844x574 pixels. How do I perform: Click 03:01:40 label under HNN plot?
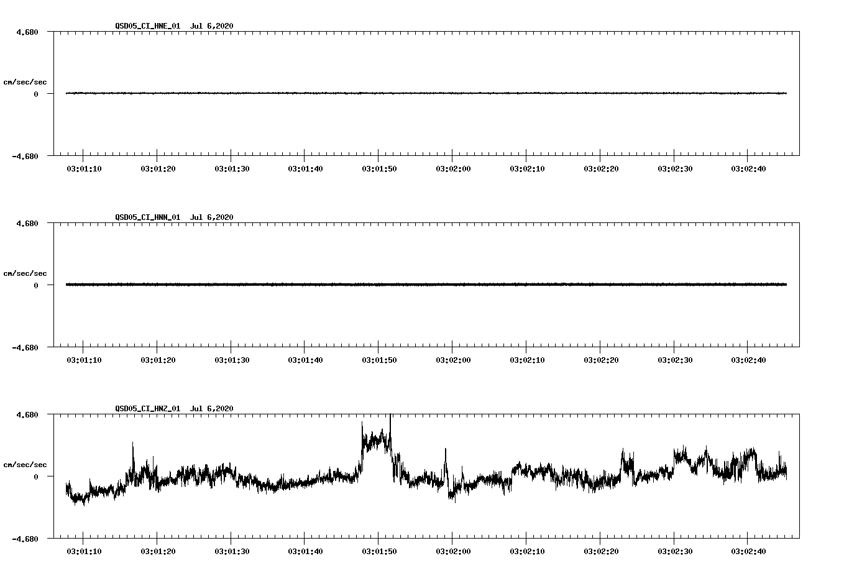pyautogui.click(x=305, y=360)
